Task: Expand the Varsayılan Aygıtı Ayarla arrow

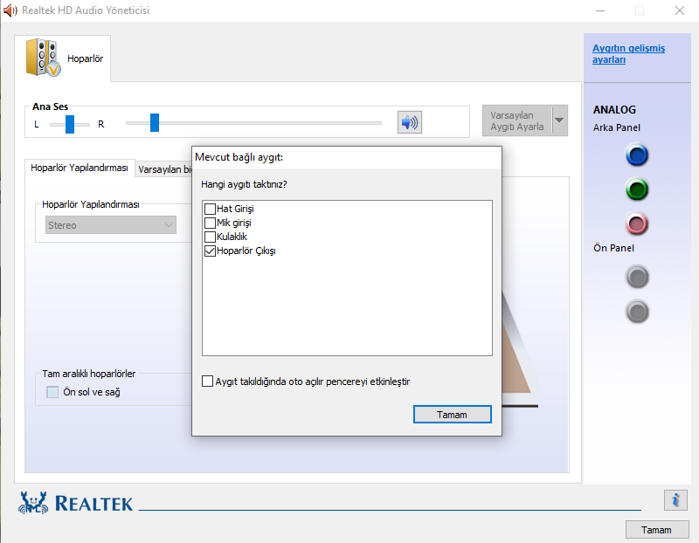Action: click(559, 120)
